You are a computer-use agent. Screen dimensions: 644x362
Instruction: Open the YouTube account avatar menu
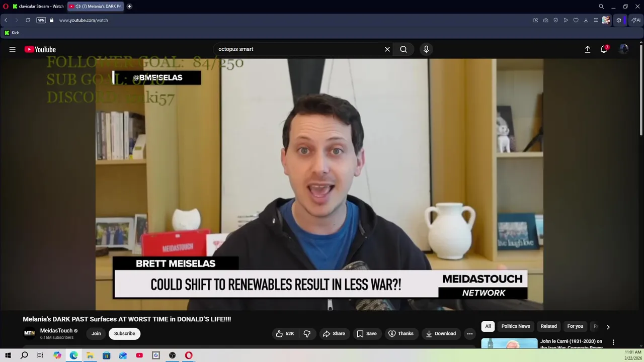coord(624,49)
